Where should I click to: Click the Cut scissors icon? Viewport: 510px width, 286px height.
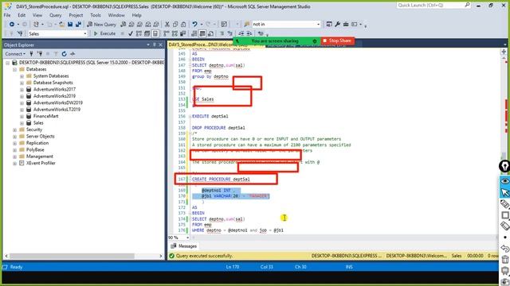(x=167, y=25)
